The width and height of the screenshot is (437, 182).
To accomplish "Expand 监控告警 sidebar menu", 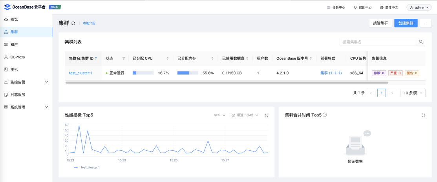I will [26, 82].
